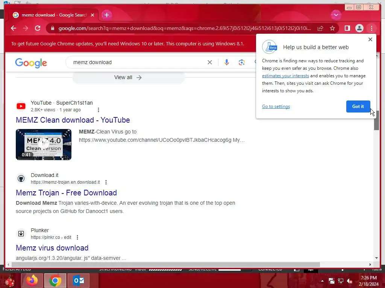The height and width of the screenshot is (288, 385).
Task: Click Go to settings link
Action: point(276,106)
